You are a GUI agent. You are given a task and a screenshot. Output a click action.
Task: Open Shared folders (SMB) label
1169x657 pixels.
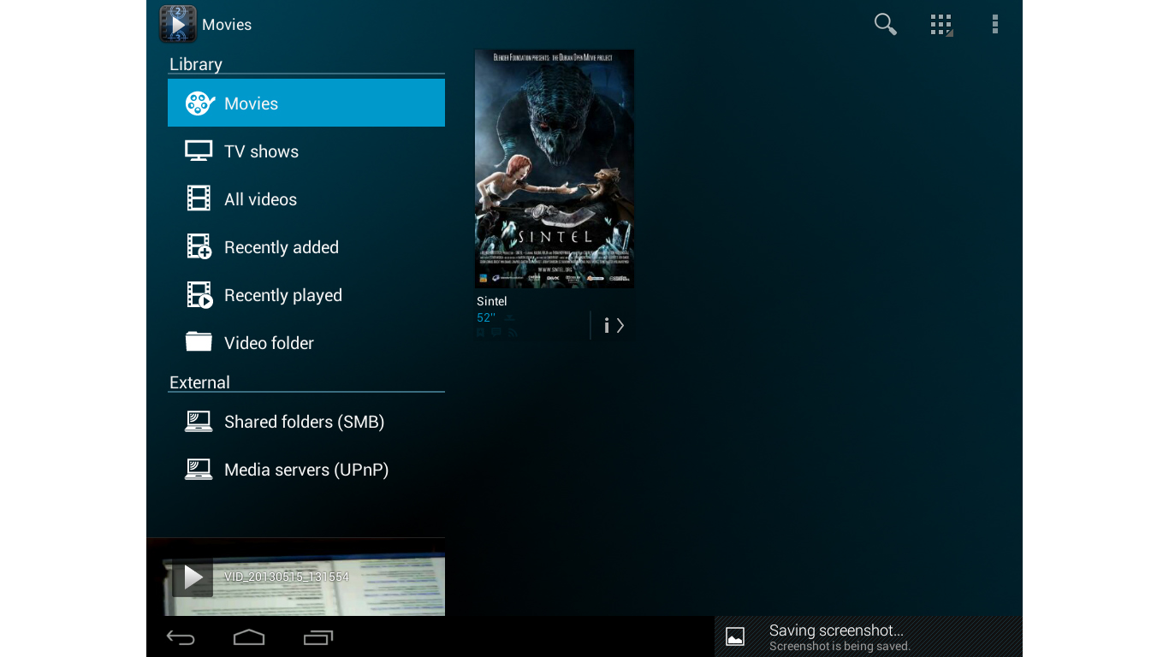point(304,422)
